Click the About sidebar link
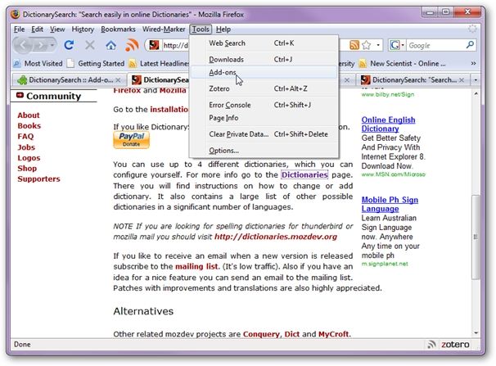Image resolution: width=496 pixels, height=366 pixels. tap(29, 115)
